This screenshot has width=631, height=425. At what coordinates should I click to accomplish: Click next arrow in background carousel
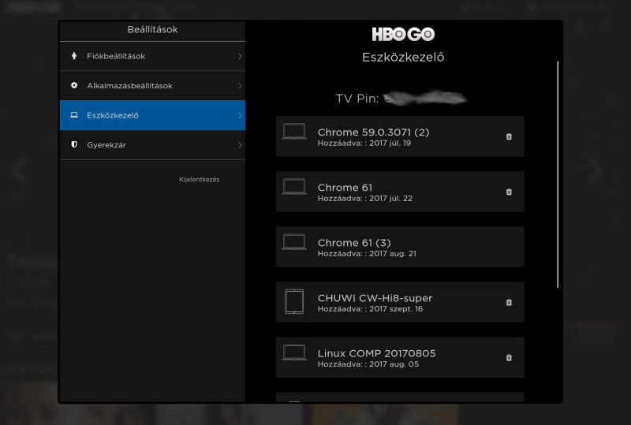click(x=596, y=170)
